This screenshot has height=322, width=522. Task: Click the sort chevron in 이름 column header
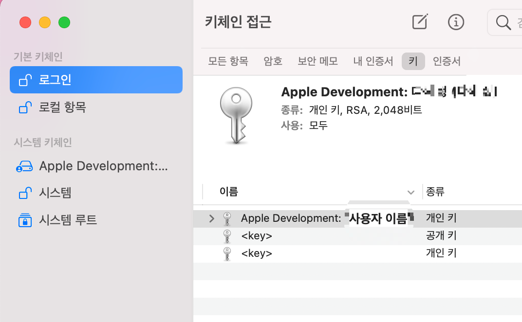(411, 192)
